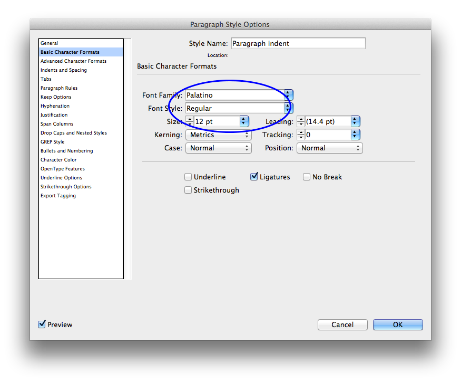Image resolution: width=461 pixels, height=382 pixels.
Task: Select Paragraph Rules category
Action: [x=81, y=88]
